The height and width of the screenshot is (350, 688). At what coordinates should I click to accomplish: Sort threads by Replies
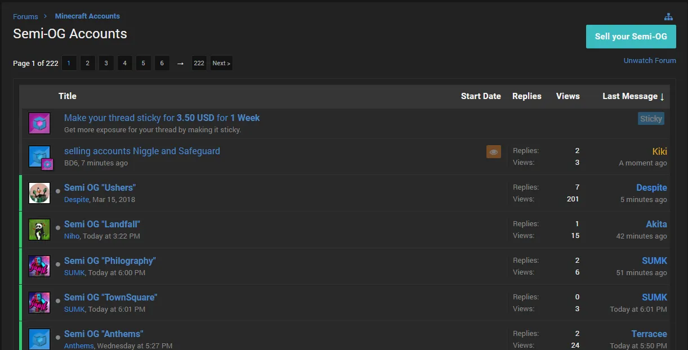[527, 96]
